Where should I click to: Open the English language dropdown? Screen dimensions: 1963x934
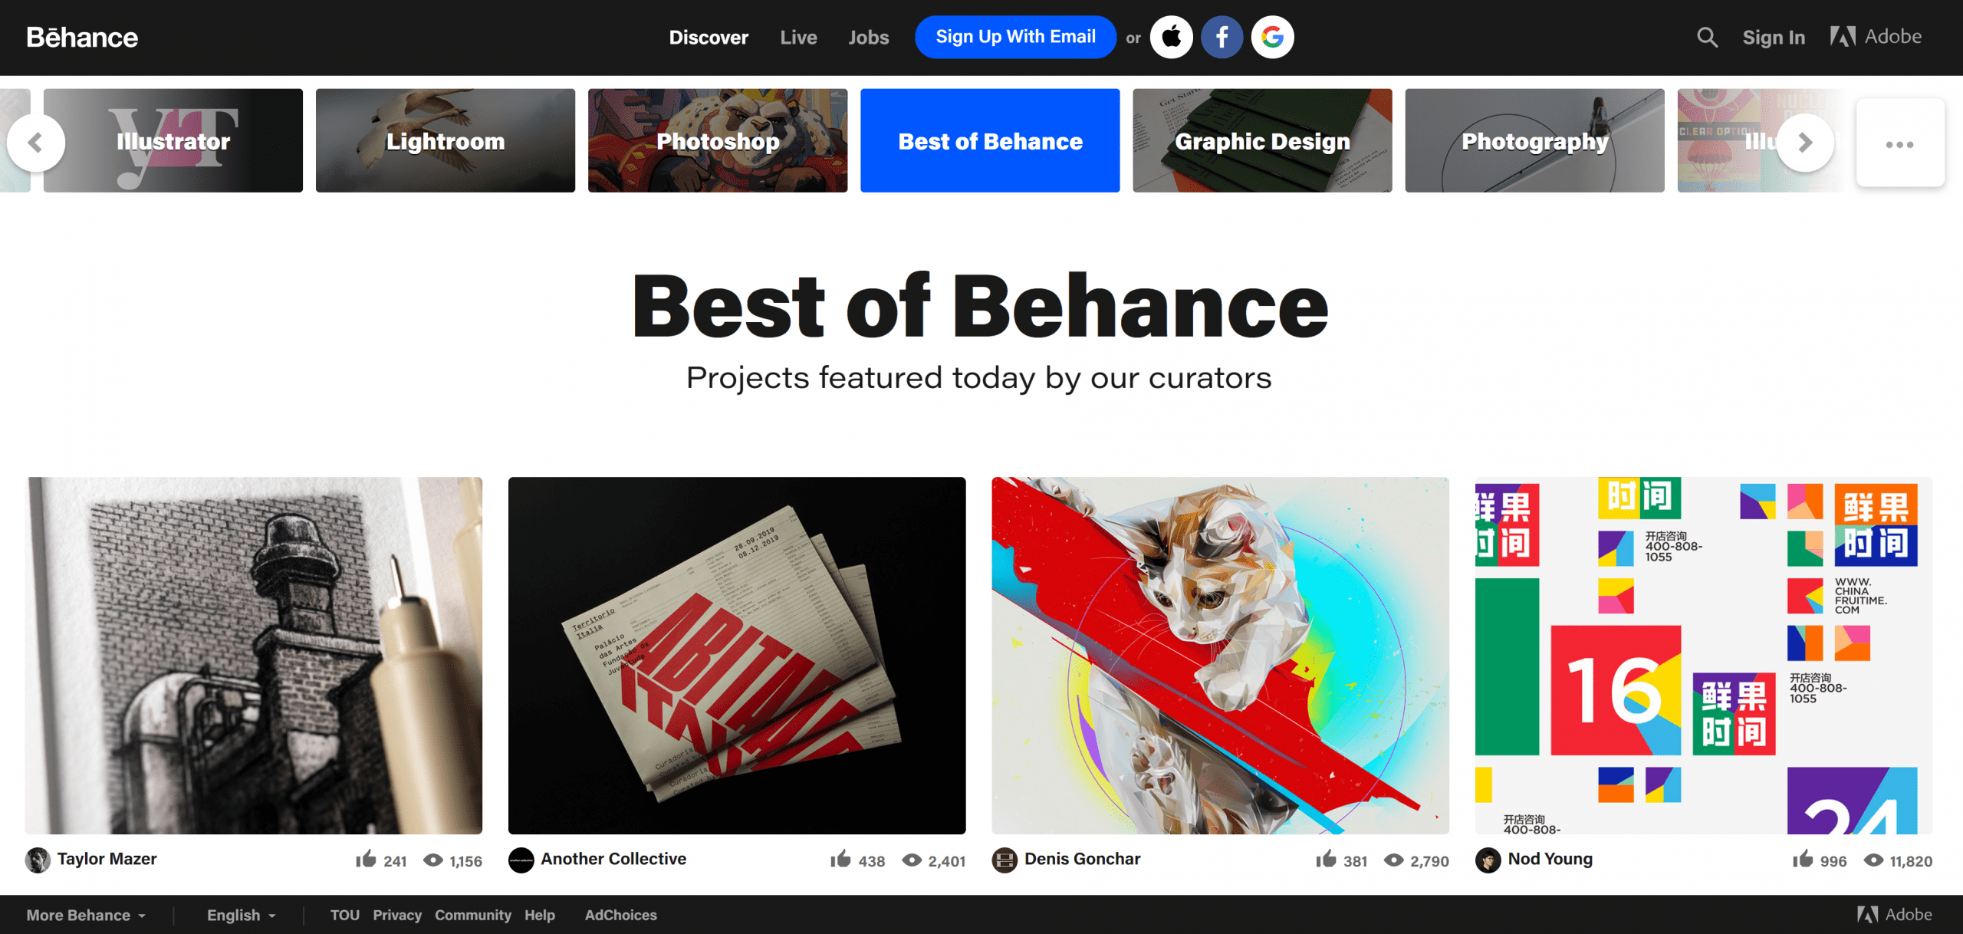(241, 915)
